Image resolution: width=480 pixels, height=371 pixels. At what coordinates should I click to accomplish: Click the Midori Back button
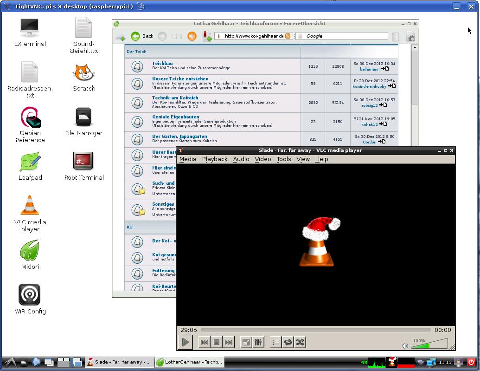coord(142,36)
